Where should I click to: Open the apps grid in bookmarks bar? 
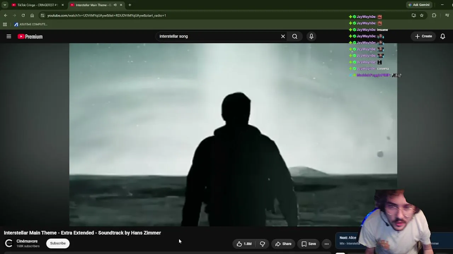point(5,24)
